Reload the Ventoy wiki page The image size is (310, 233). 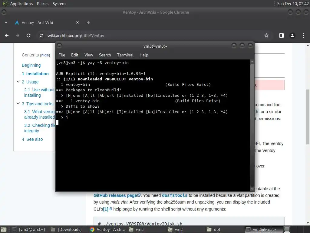[x=28, y=35]
